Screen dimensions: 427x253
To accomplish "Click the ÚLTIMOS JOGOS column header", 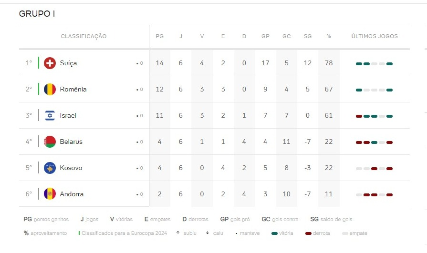I will pos(374,36).
